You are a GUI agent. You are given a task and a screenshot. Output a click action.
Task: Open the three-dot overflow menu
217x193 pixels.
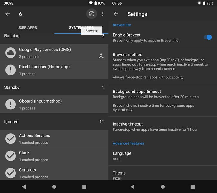tap(103, 14)
